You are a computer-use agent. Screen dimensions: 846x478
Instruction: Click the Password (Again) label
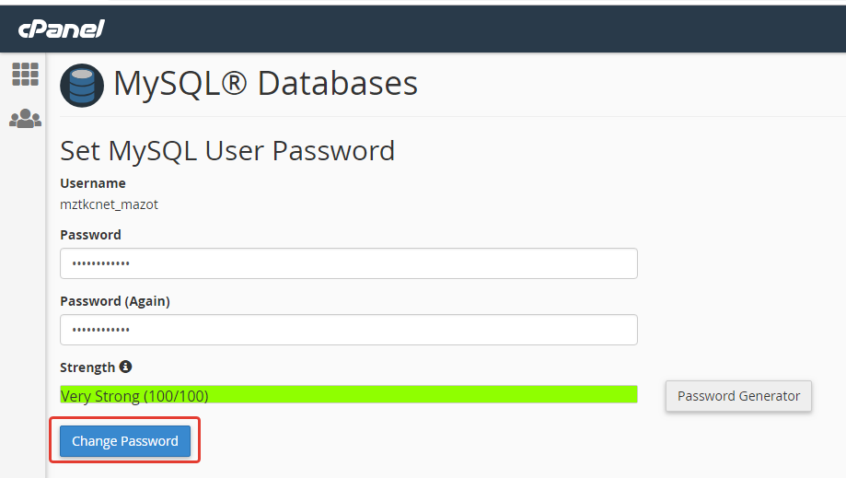pos(115,301)
